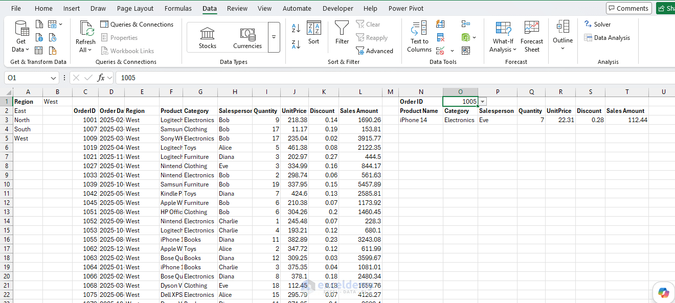Sort Z to A descending
Screen dimensions: 675x303
coord(296,44)
